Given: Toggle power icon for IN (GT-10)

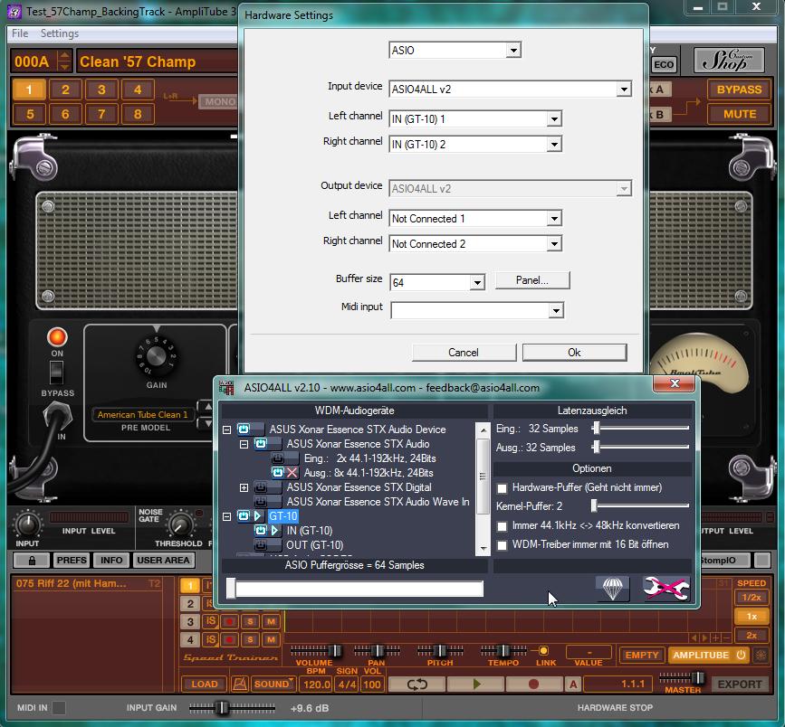Looking at the screenshot, I should pyautogui.click(x=261, y=531).
